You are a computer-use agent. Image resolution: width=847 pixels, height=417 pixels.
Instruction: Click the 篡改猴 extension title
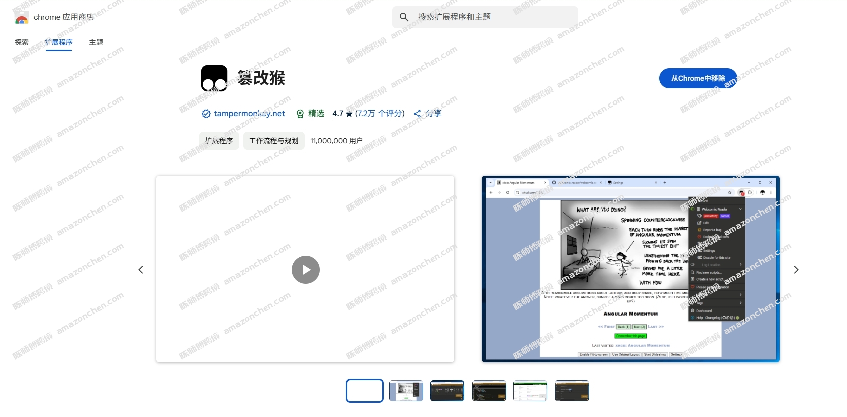[x=261, y=78]
